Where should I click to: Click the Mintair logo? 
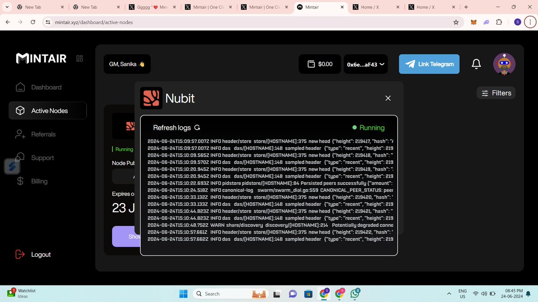pos(41,59)
